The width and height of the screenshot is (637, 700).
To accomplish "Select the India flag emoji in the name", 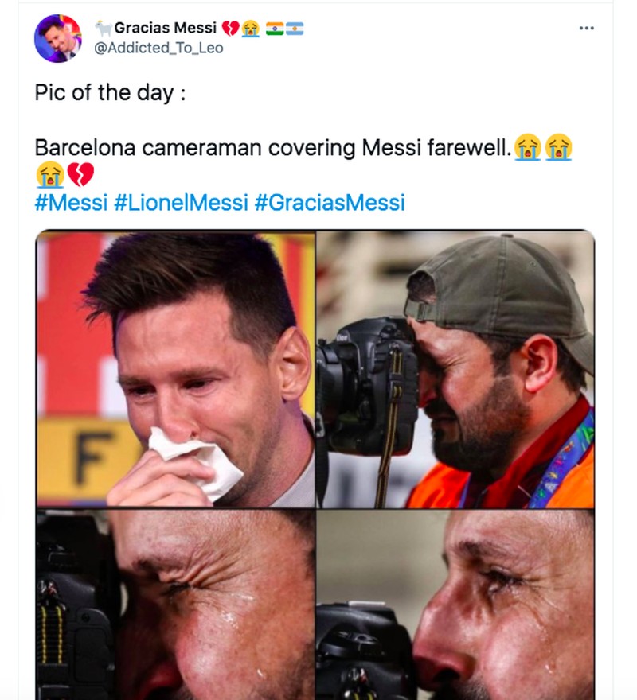I will click(x=273, y=27).
